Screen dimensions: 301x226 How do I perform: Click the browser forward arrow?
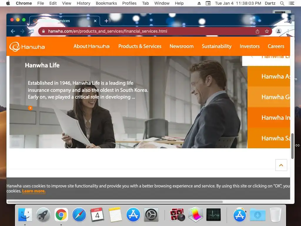[x=22, y=31]
